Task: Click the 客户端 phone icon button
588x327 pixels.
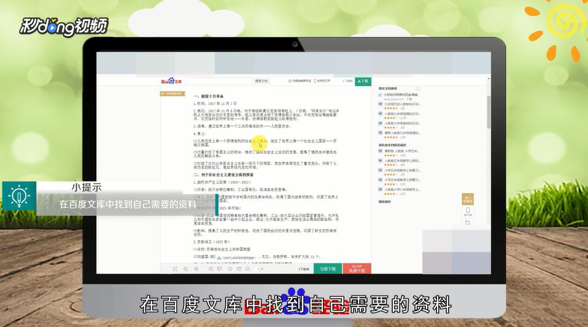Action: (x=468, y=211)
